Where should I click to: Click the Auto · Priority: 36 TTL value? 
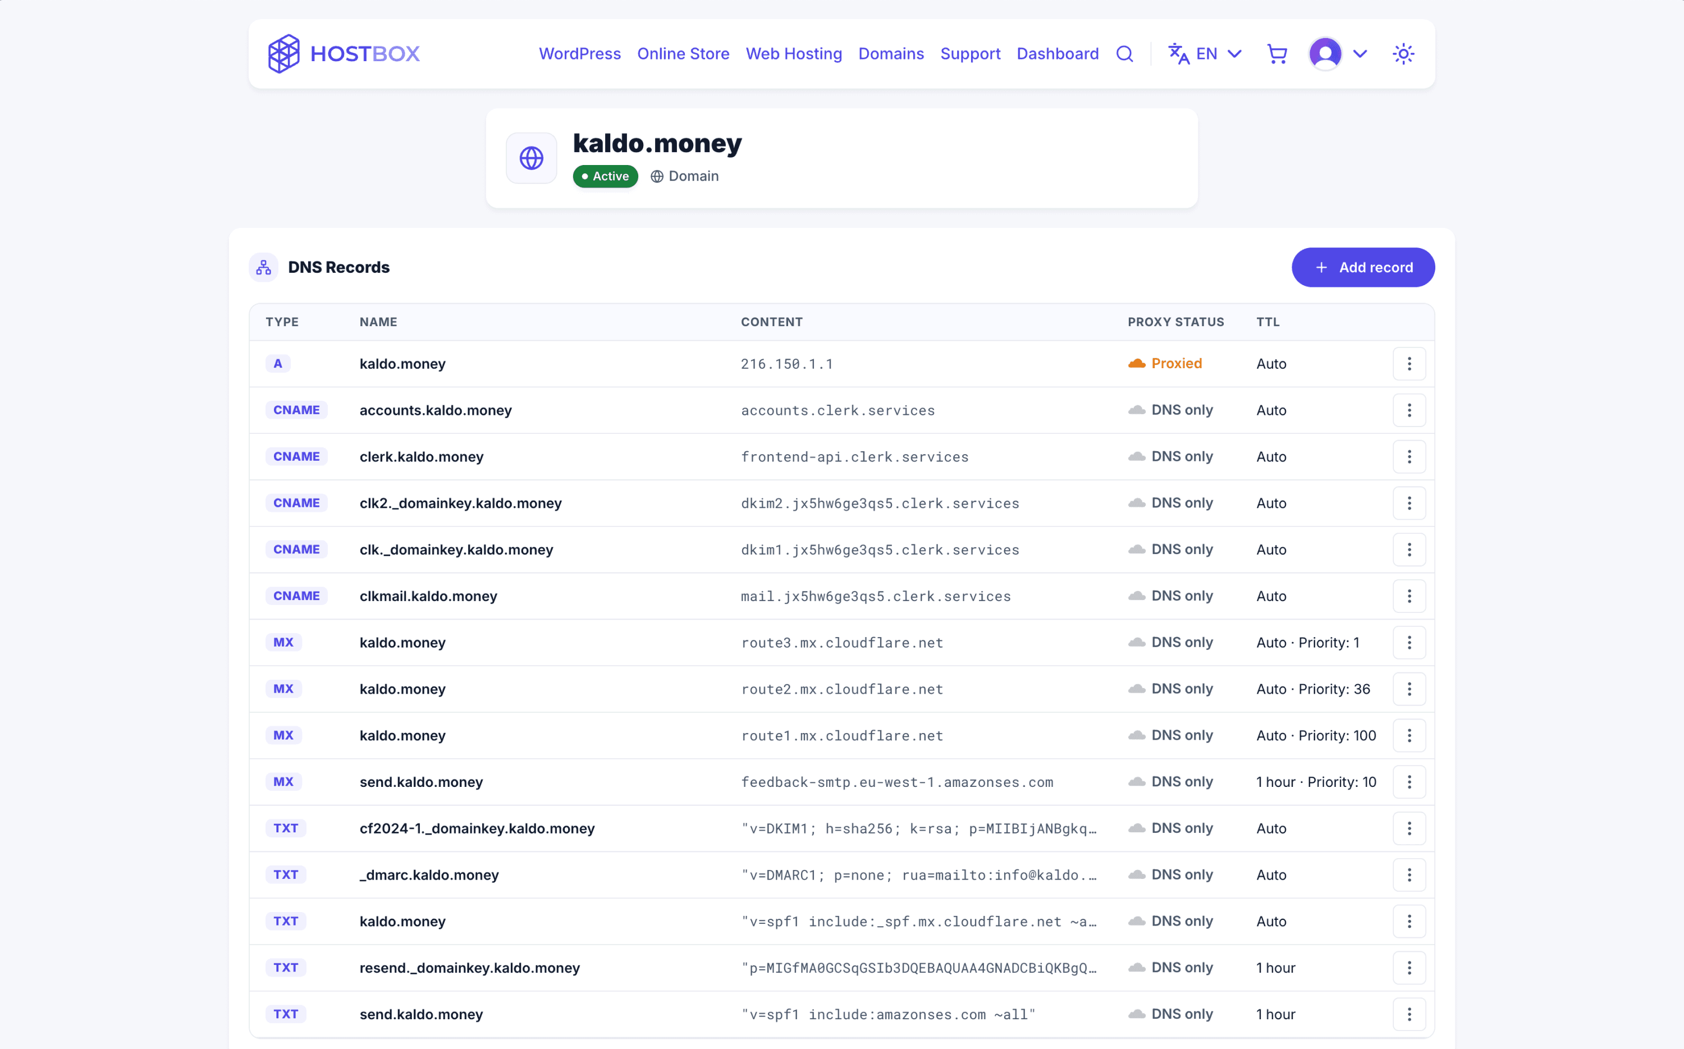1313,689
